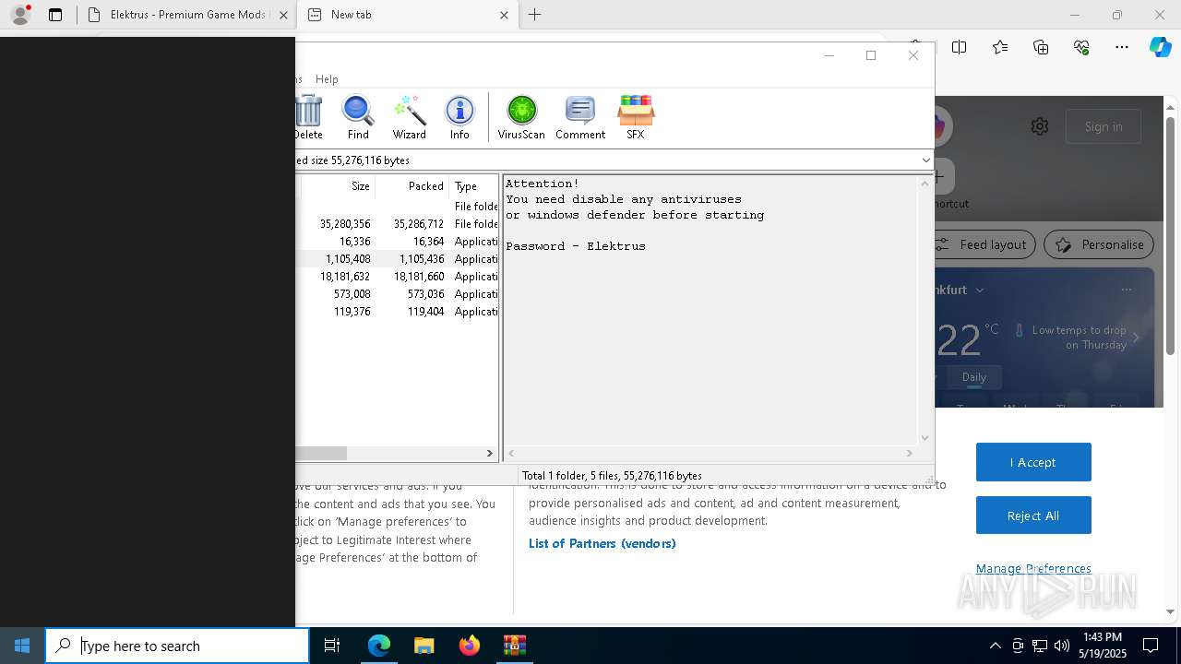Open Manage Preferences link

point(1033,568)
